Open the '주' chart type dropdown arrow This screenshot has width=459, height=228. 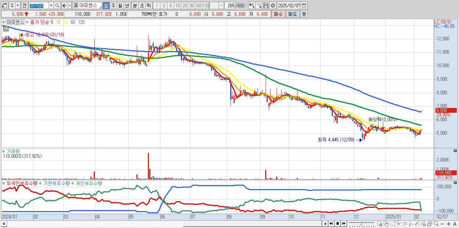[18, 6]
